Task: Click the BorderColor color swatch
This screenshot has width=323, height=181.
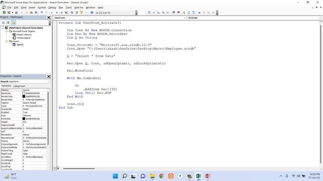Action: click(x=24, y=96)
